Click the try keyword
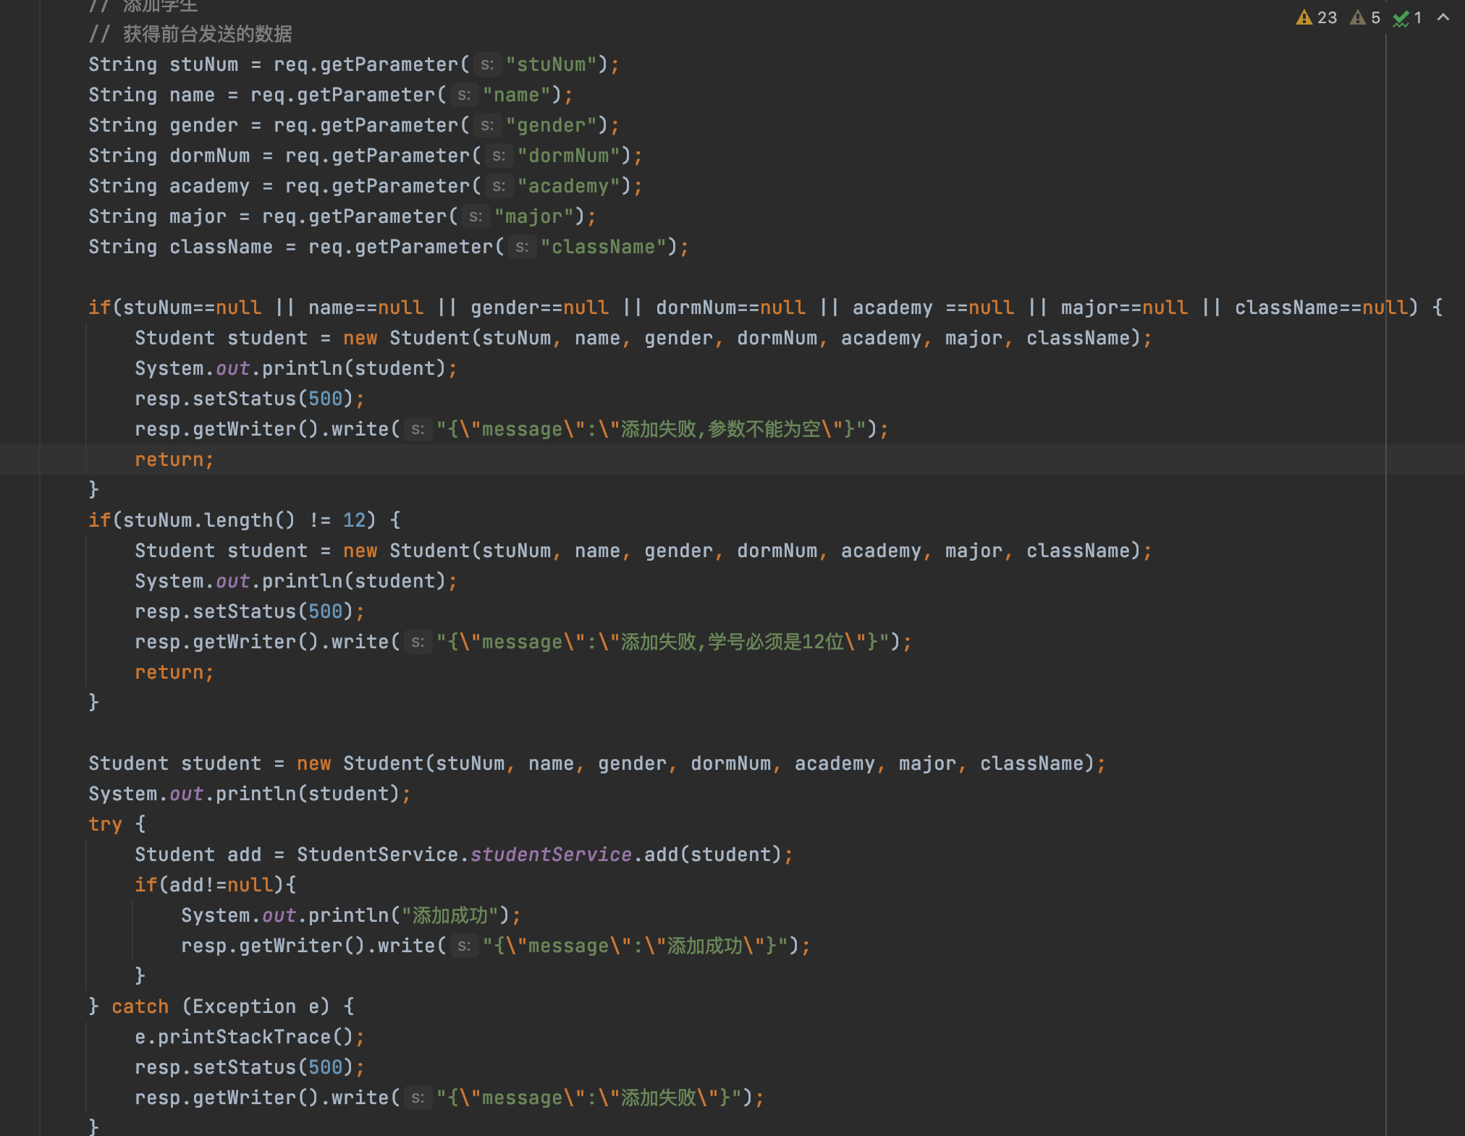This screenshot has height=1136, width=1465. click(105, 824)
